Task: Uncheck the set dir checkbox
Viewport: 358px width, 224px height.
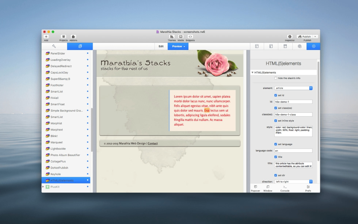Action: tap(275, 175)
